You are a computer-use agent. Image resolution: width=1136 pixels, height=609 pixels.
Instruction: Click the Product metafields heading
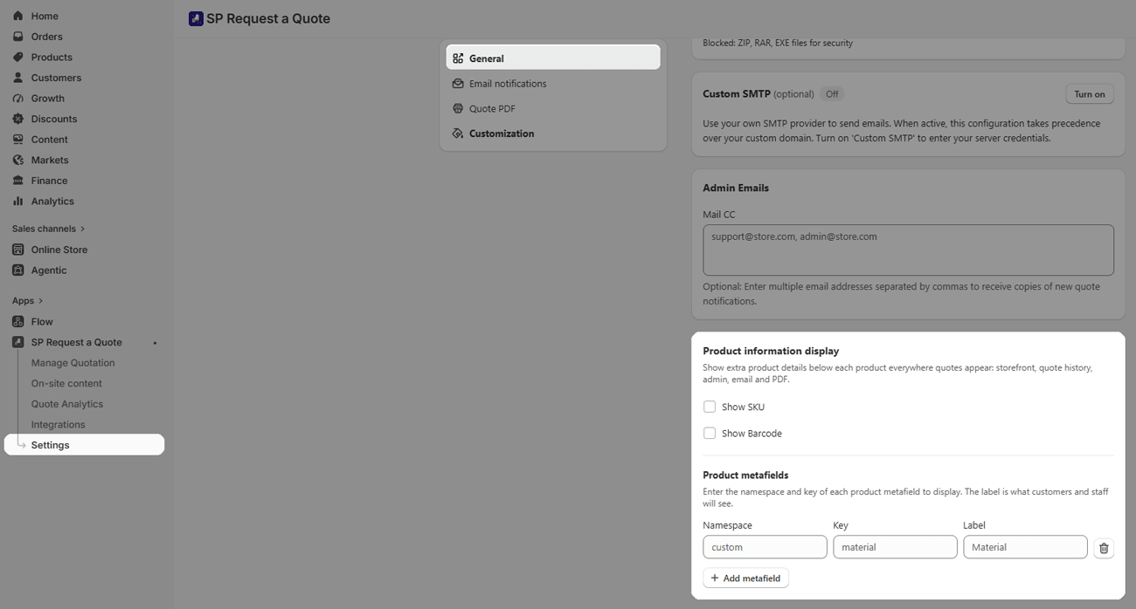click(745, 476)
